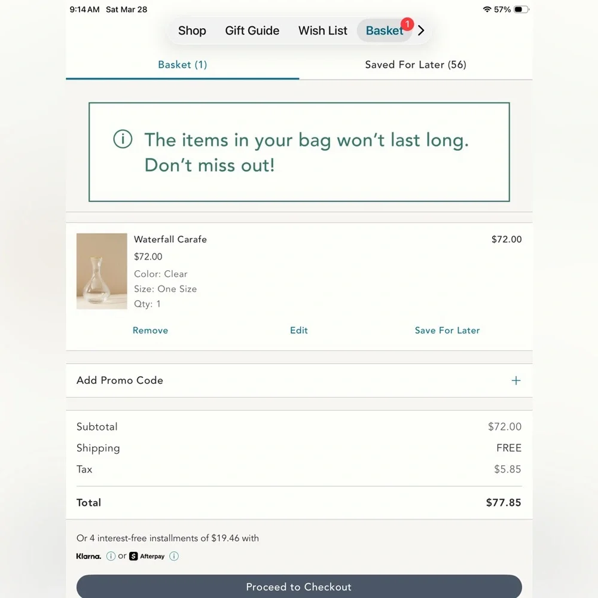Select the Basket (1) sub-tab

(182, 65)
